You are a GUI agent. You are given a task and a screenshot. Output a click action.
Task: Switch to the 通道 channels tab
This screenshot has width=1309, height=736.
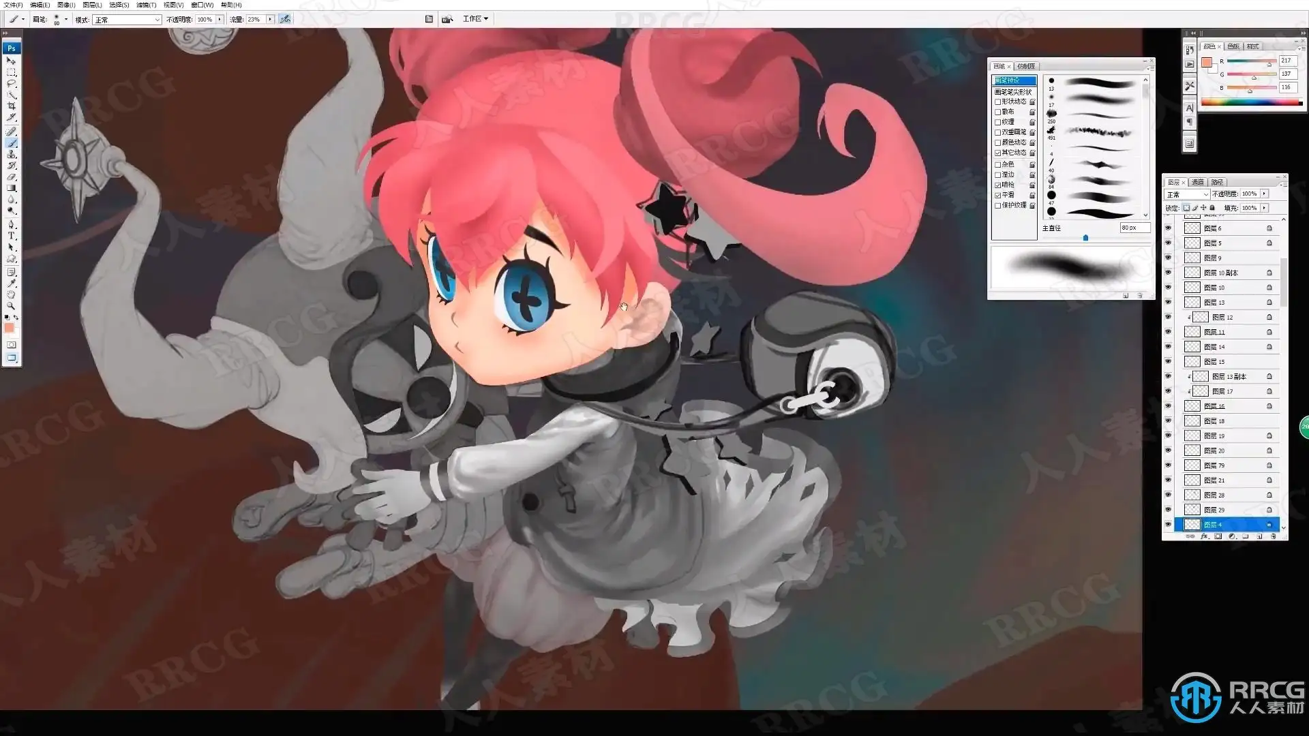coord(1197,182)
